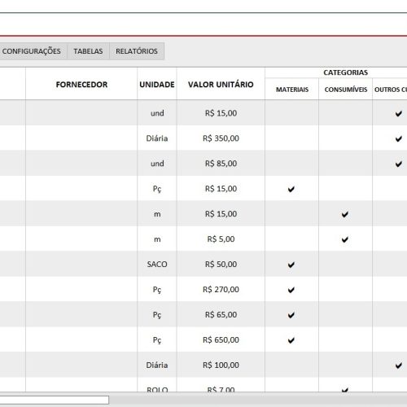This screenshot has width=407, height=407.
Task: Select the R$ 65,00 value cell
Action: [221, 315]
